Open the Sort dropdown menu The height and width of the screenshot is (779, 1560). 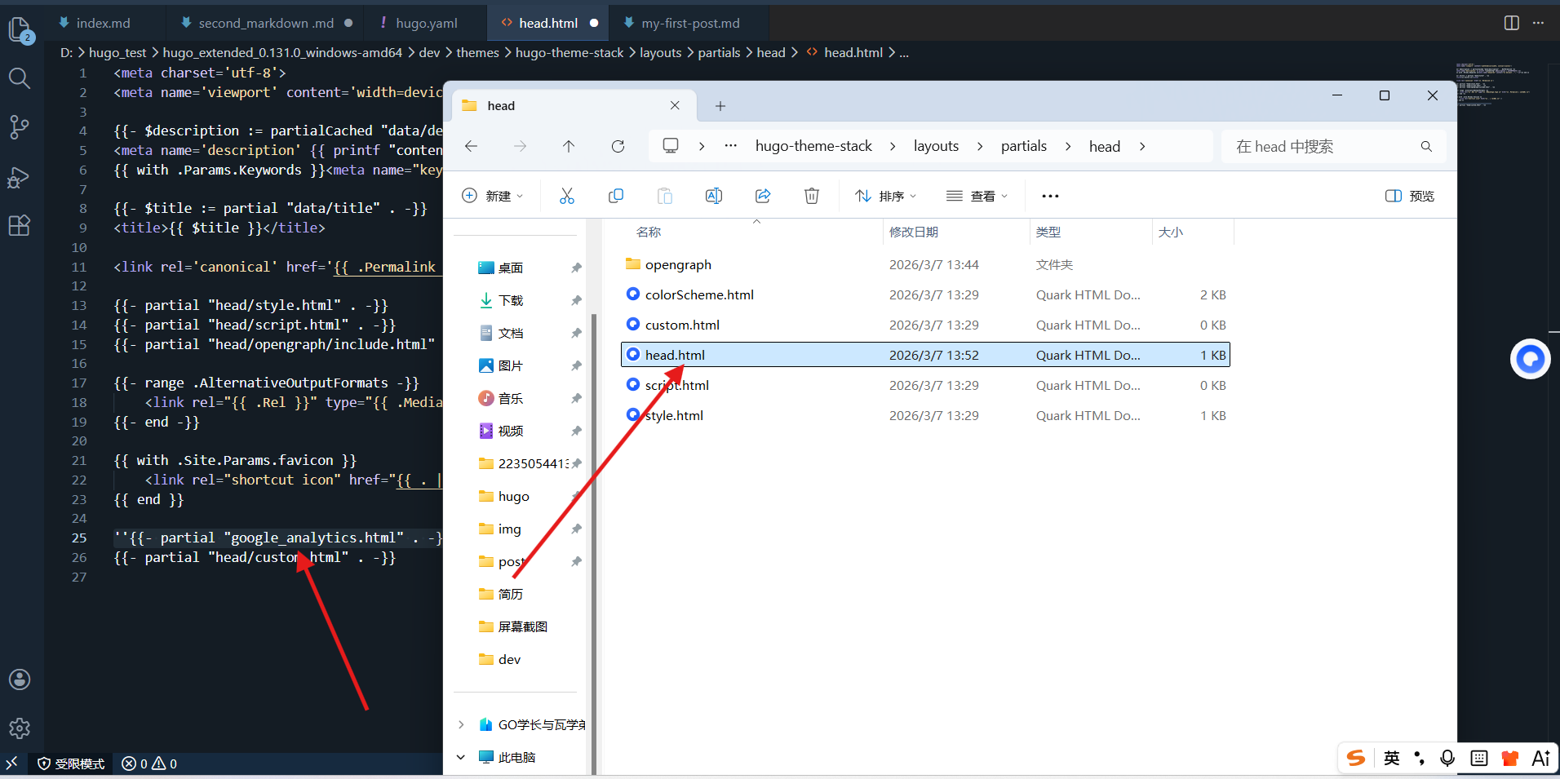[x=885, y=196]
